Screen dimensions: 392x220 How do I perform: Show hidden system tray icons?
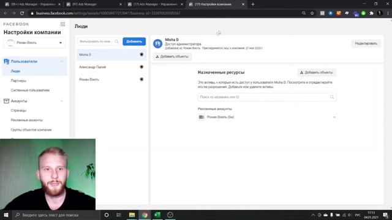[313, 215]
